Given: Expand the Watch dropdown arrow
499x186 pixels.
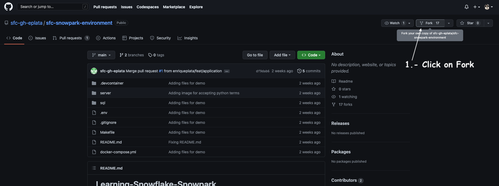Looking at the screenshot, I should pyautogui.click(x=410, y=23).
